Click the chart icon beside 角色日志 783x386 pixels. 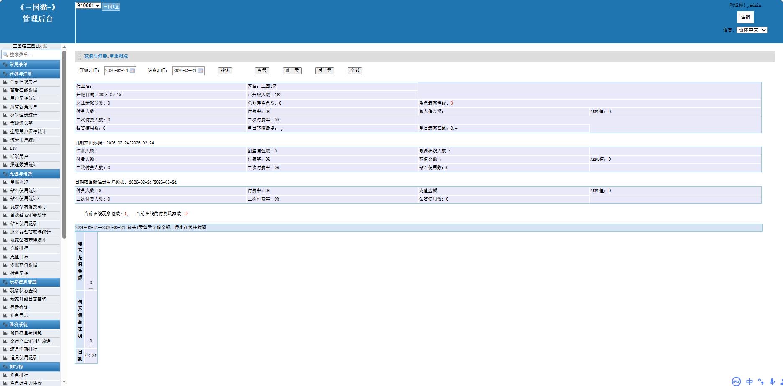point(5,316)
